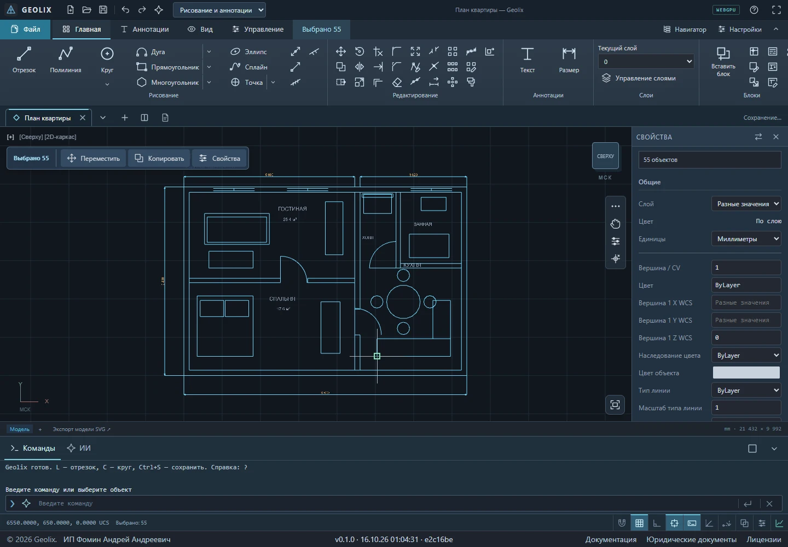Open the Документация link in footer
The width and height of the screenshot is (788, 547).
pos(611,539)
